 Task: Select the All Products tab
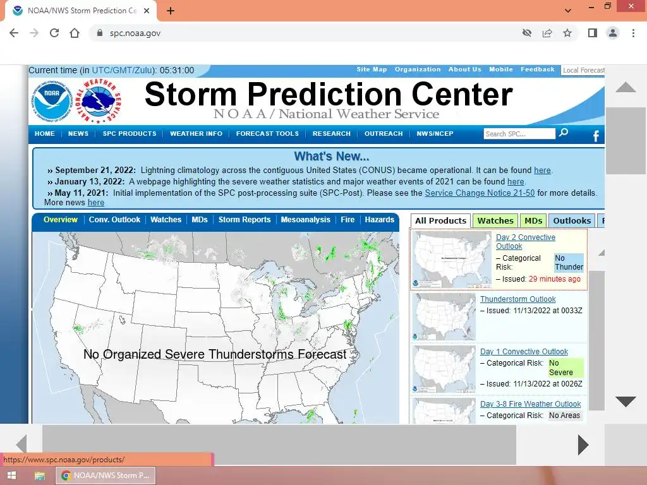coord(440,220)
